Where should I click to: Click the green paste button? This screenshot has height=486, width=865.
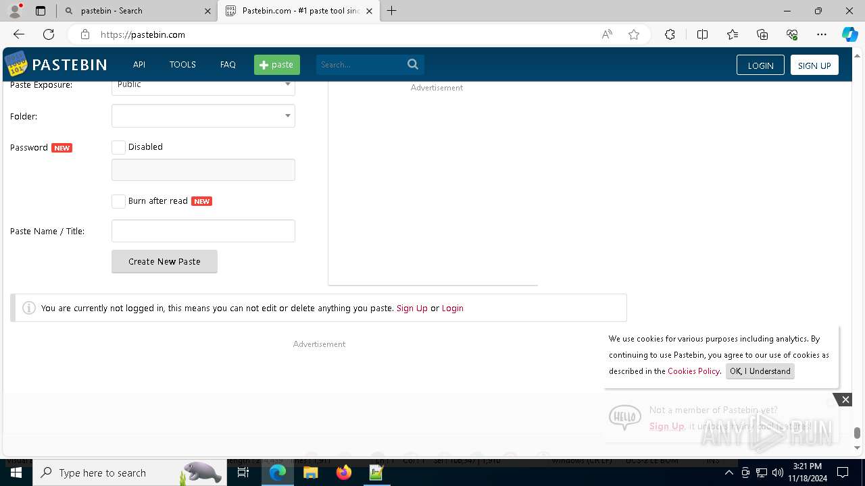coord(277,65)
